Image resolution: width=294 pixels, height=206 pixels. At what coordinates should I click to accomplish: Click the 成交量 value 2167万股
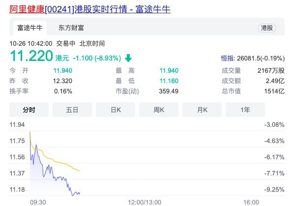point(271,71)
